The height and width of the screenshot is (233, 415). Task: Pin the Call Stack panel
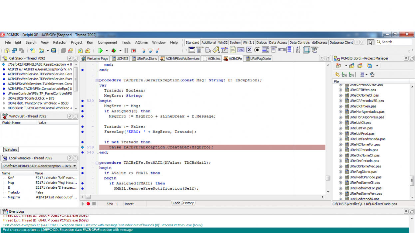(x=70, y=58)
